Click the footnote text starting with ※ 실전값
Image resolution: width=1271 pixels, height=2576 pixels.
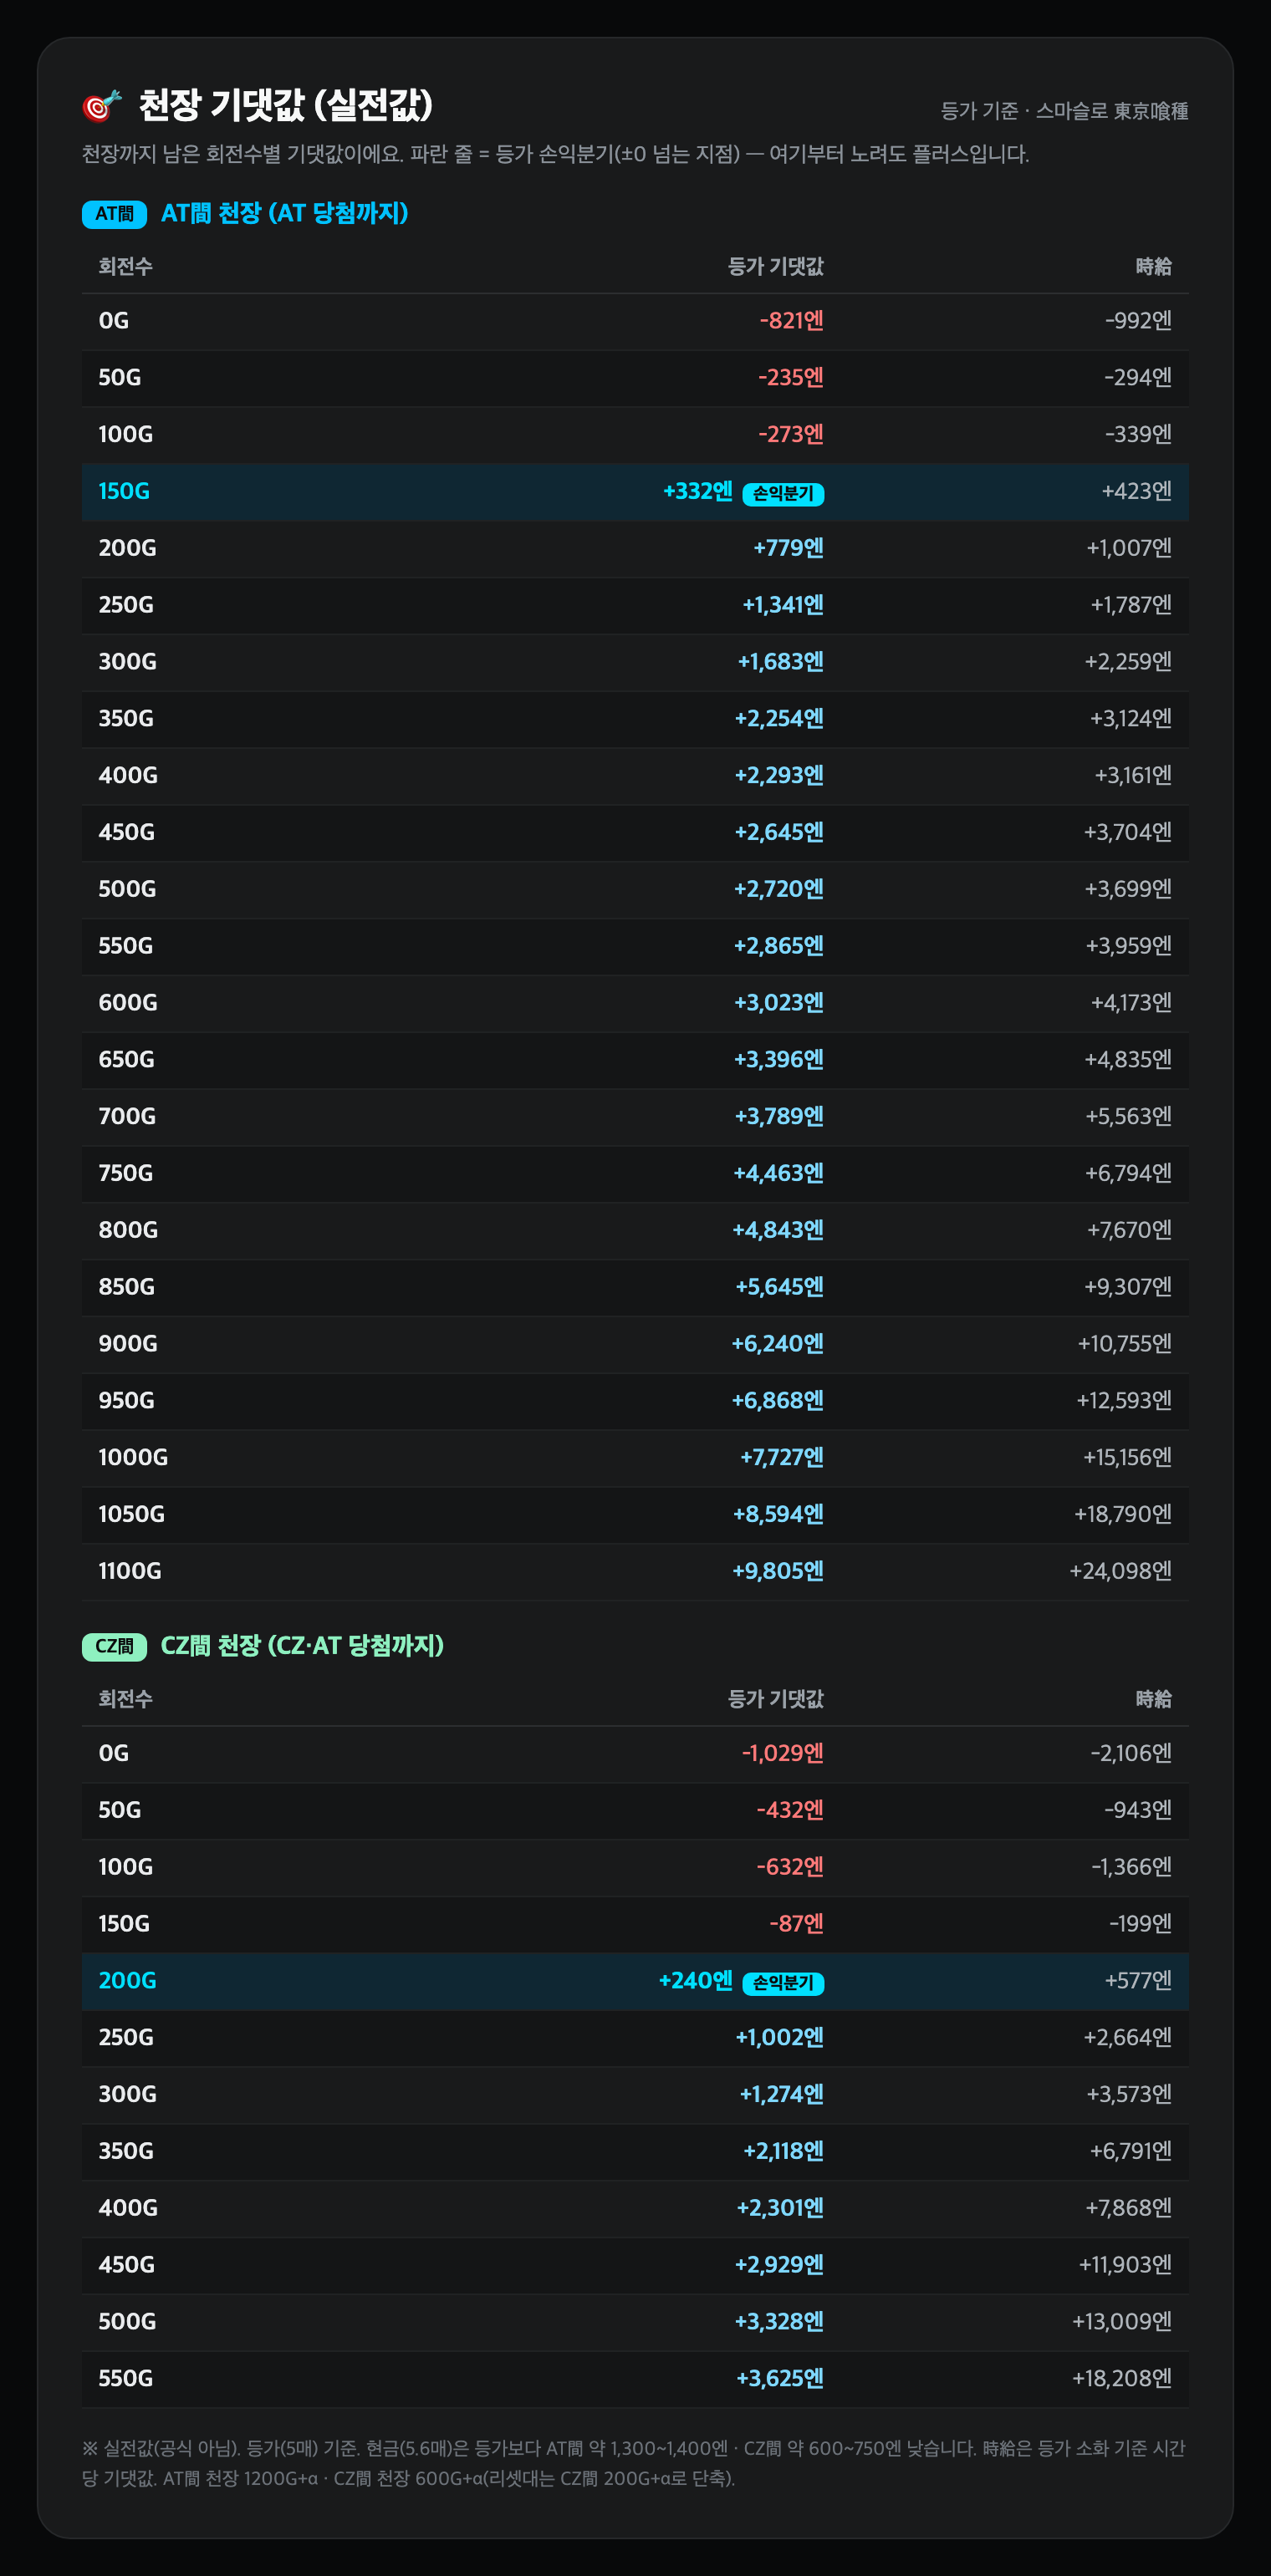point(634,2462)
